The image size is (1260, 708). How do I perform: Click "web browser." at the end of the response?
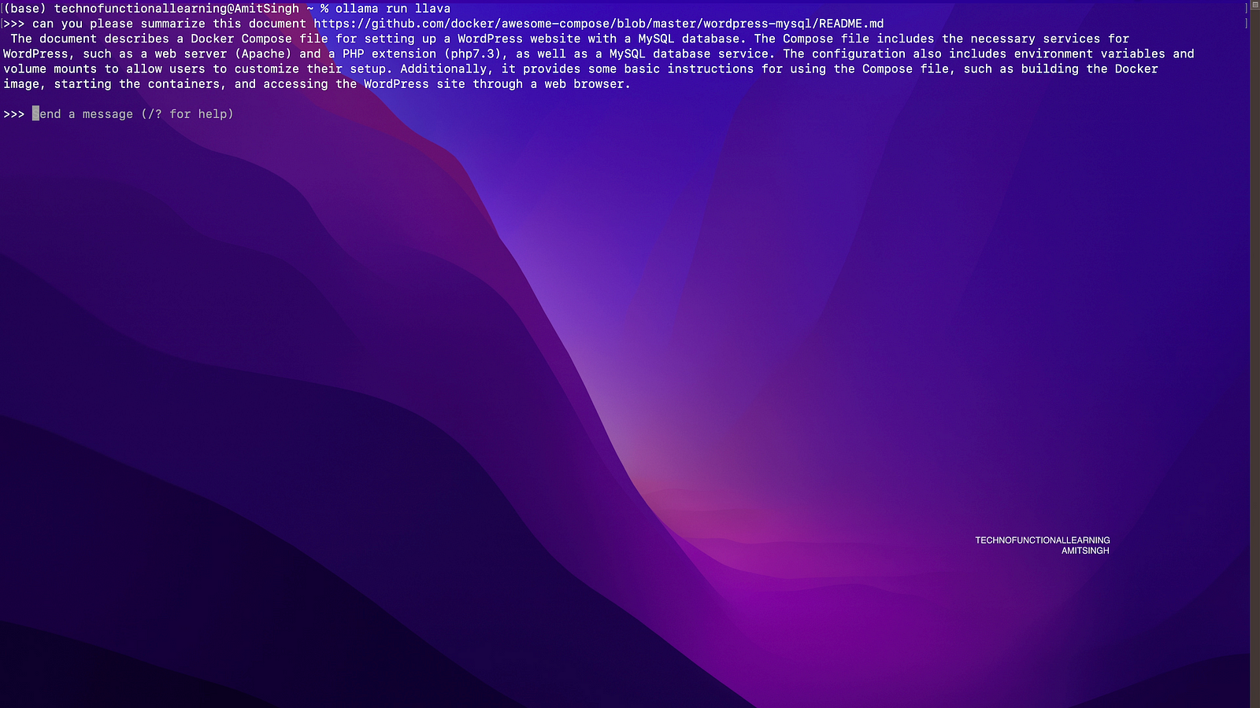tap(587, 84)
